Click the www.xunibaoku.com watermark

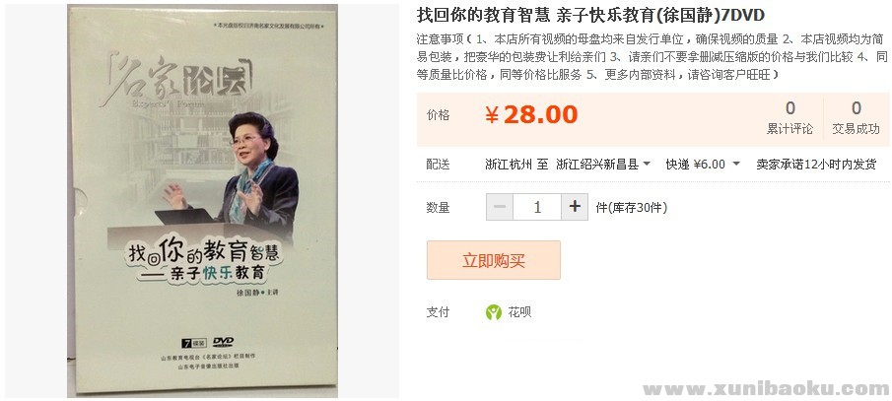point(766,388)
